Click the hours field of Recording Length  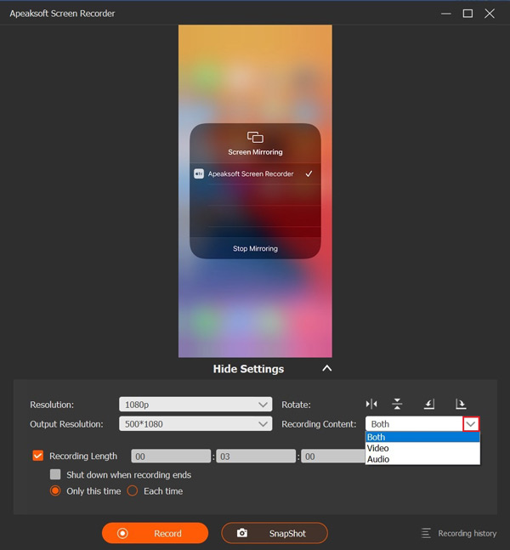[171, 456]
